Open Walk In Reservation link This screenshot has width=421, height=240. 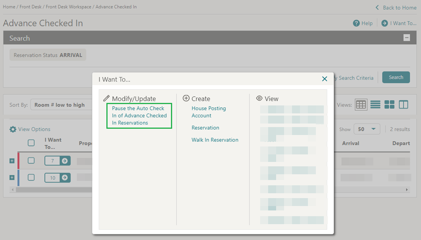pyautogui.click(x=215, y=140)
